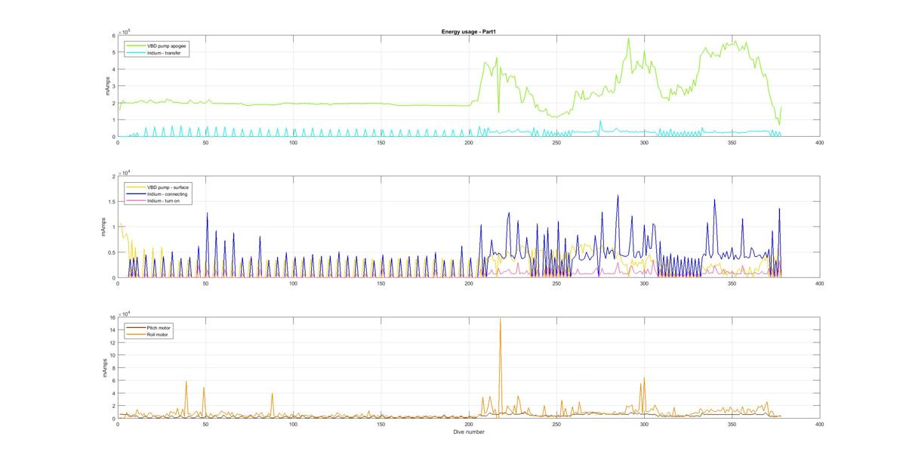Click the "200" x-axis tick under the top plot
This screenshot has width=906, height=470.
pos(468,143)
